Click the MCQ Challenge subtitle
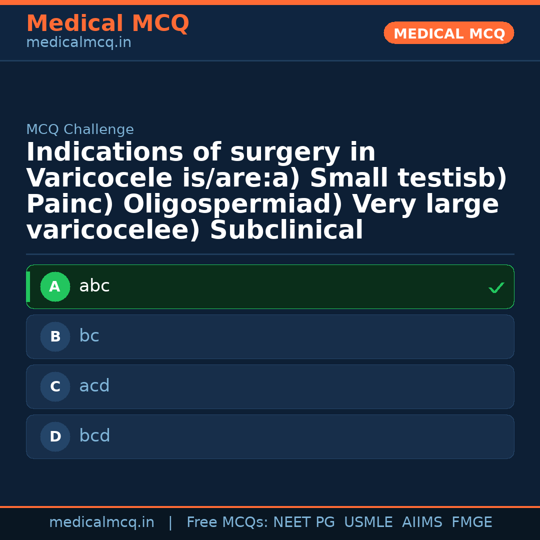The height and width of the screenshot is (540, 540). (x=80, y=129)
